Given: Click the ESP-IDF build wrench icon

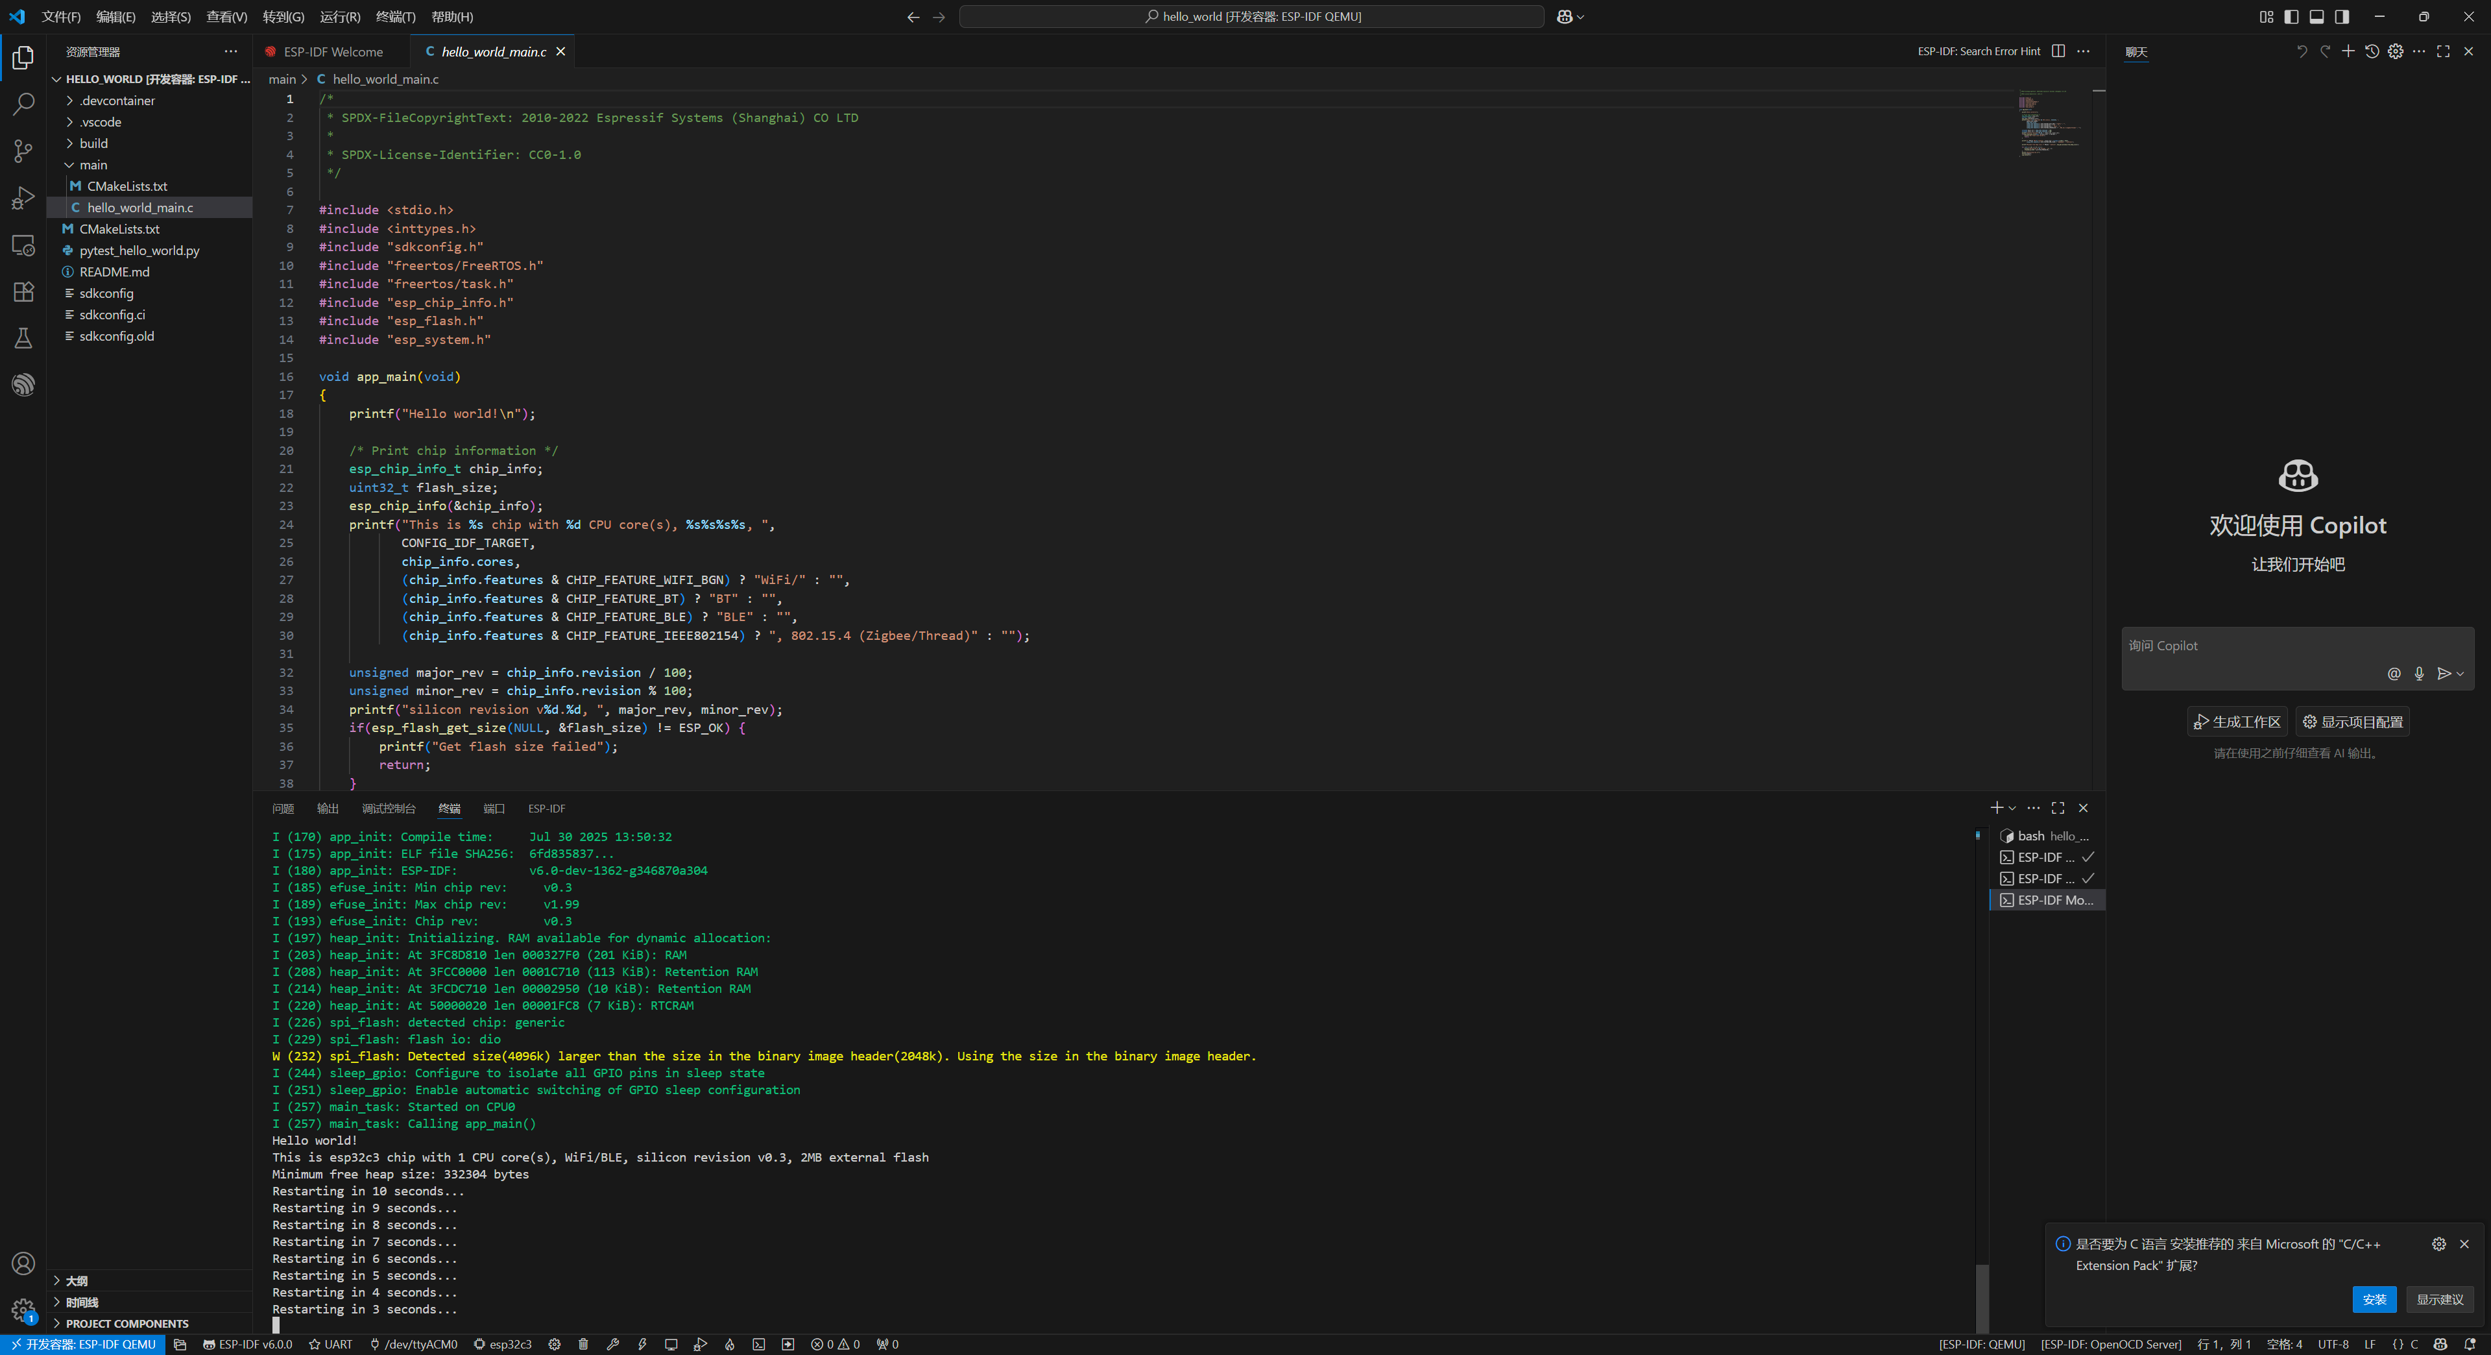Looking at the screenshot, I should point(612,1345).
